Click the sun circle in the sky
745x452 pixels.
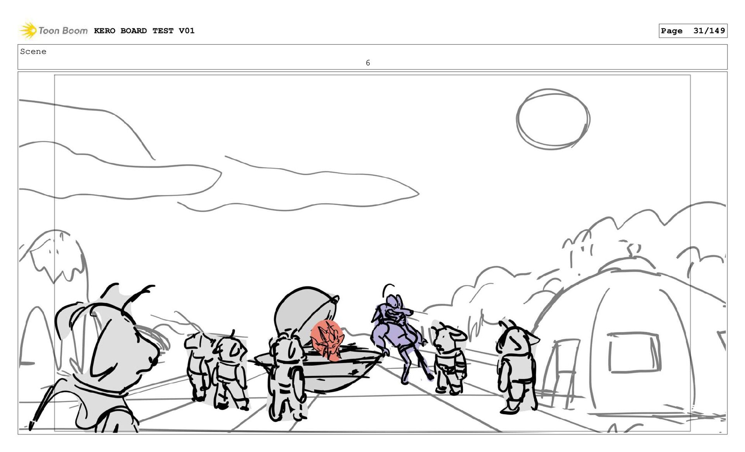(553, 119)
